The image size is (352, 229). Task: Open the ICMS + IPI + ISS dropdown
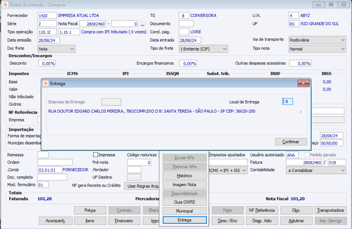(228, 170)
